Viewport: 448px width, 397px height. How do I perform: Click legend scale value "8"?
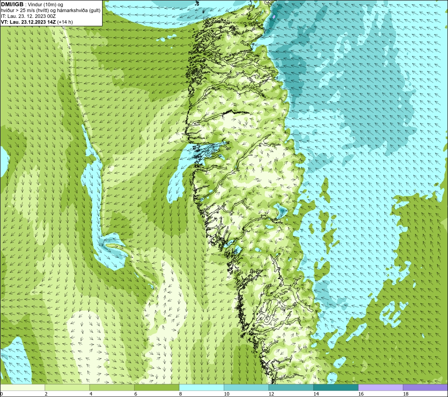181,394
